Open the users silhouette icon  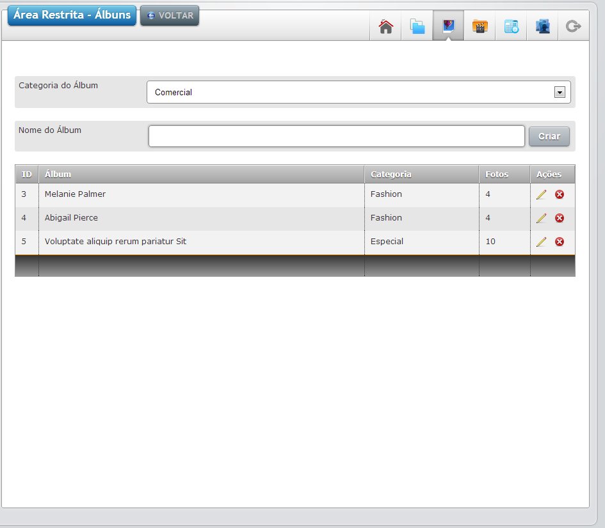click(x=542, y=26)
